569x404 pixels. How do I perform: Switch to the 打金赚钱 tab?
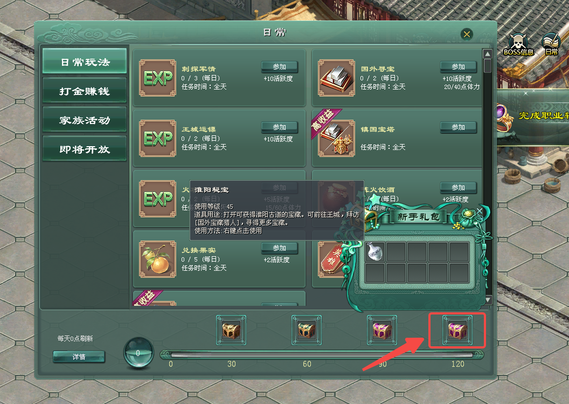coord(85,91)
